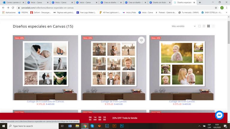Image resolution: width=230 pixels, height=129 pixels.
Task: Switch to Diseño sin título tab
Action: click(159, 2)
